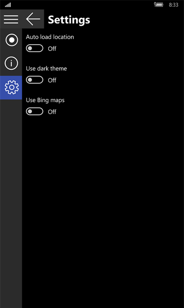Viewport: 184px width, 308px height.
Task: Open the info page from sidebar
Action: click(x=11, y=63)
